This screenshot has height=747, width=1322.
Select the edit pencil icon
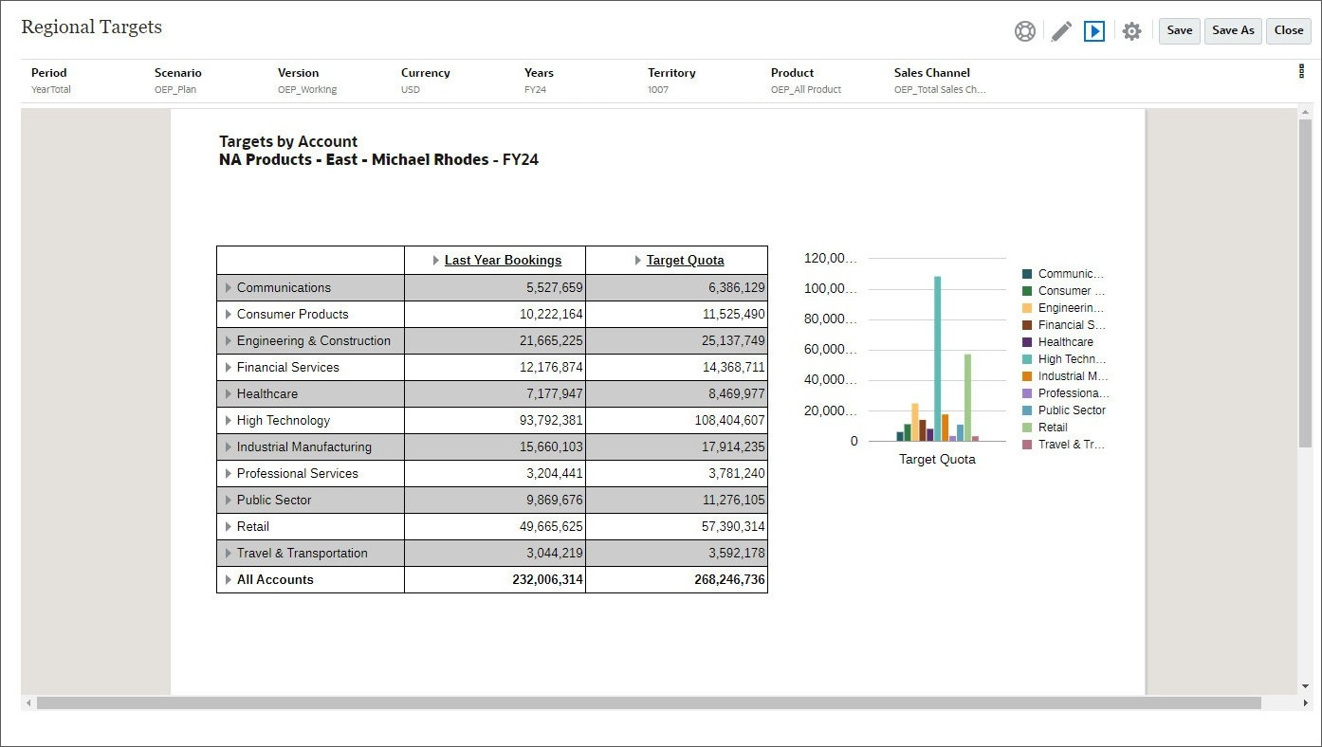[1060, 30]
